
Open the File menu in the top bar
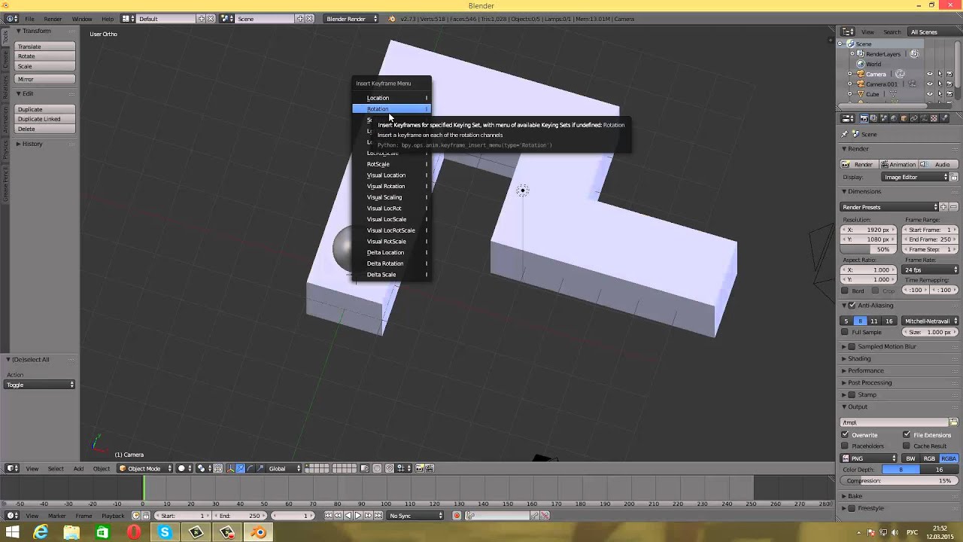tap(29, 19)
